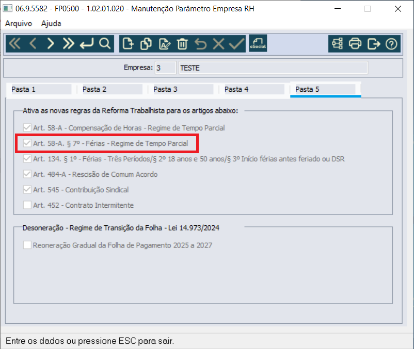Select the Pasta 5 tab
The width and height of the screenshot is (414, 349).
click(x=325, y=89)
